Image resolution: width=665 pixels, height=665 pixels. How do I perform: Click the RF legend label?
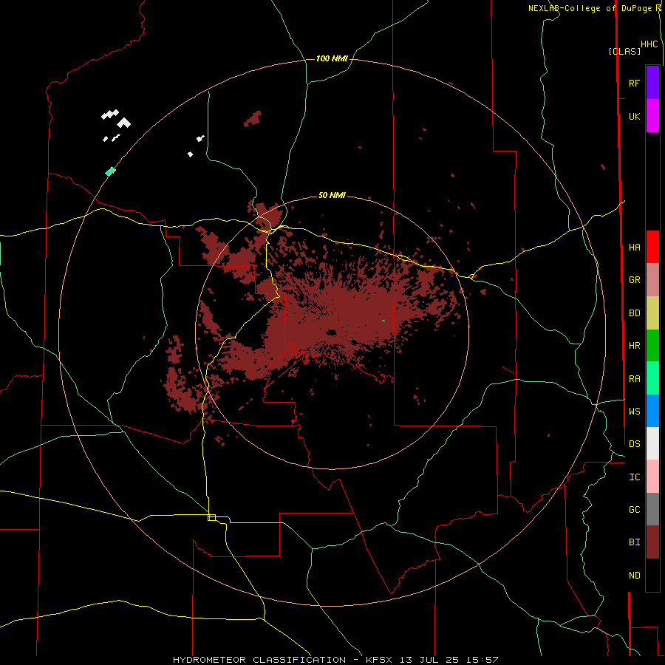tap(634, 83)
